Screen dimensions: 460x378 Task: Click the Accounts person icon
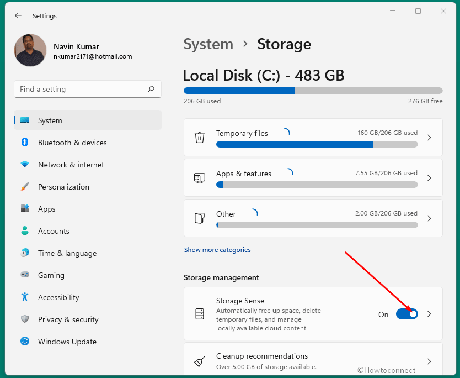pos(25,230)
